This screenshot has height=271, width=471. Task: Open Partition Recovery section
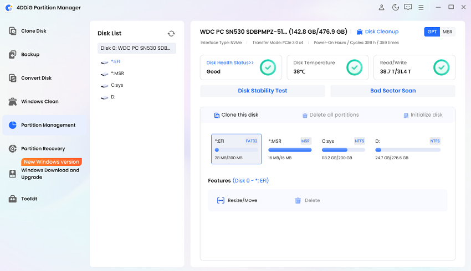click(x=43, y=149)
